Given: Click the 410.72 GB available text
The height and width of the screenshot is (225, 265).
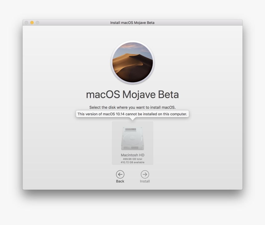Looking at the screenshot, I should [x=132, y=162].
